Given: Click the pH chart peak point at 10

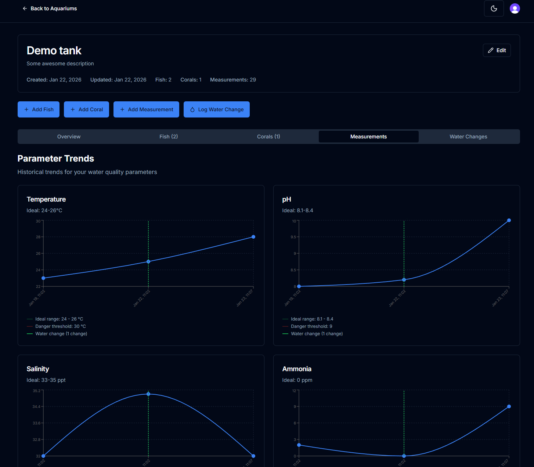Looking at the screenshot, I should (509, 220).
